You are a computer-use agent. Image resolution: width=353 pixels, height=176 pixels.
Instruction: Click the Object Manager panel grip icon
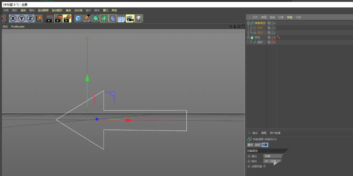tap(249, 17)
